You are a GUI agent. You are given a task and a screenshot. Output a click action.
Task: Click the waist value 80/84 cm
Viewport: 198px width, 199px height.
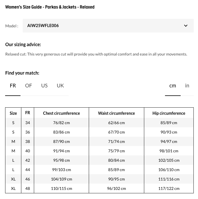pos(116,160)
